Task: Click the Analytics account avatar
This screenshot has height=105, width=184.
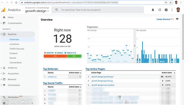Action: coord(178,10)
